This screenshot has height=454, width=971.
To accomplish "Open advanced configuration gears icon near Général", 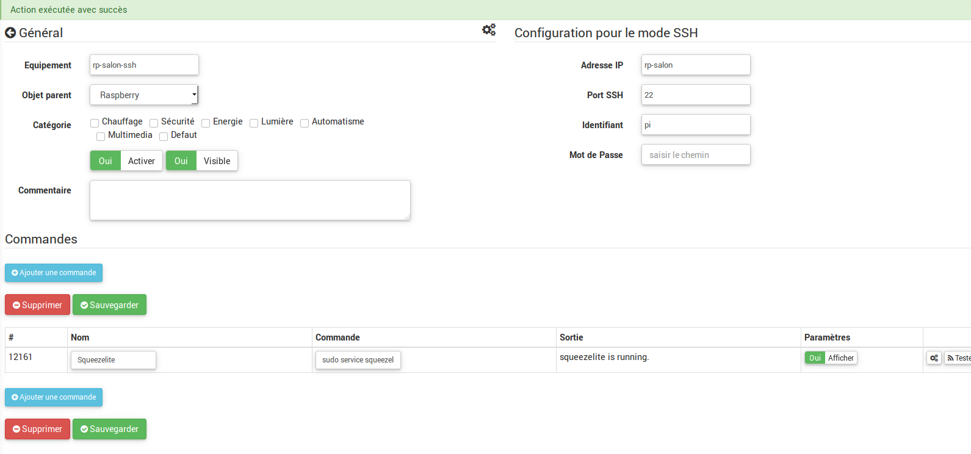I will [489, 29].
